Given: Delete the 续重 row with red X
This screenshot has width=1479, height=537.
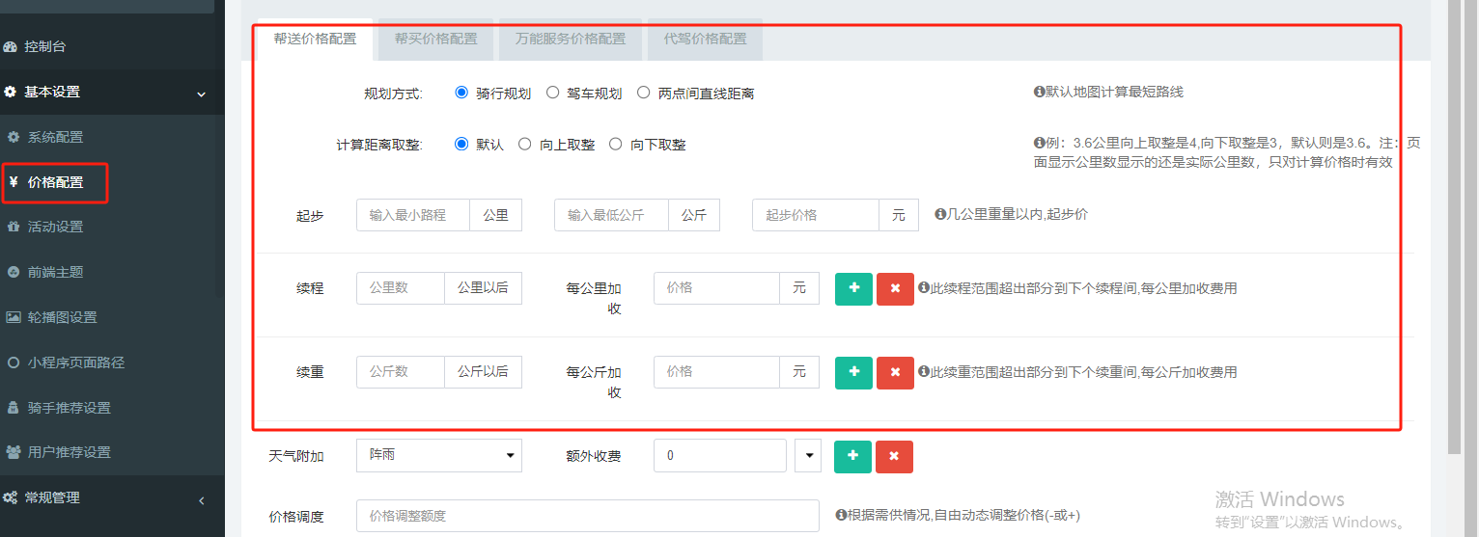Looking at the screenshot, I should click(x=895, y=372).
